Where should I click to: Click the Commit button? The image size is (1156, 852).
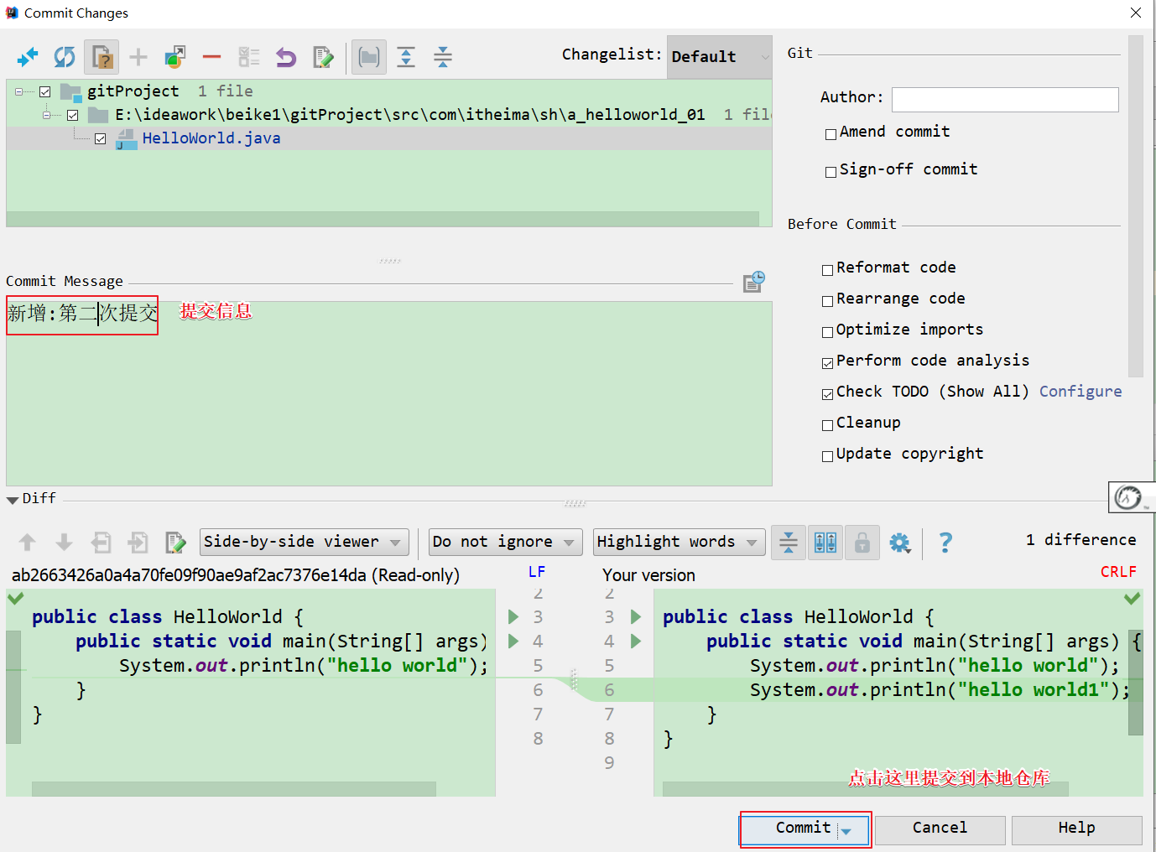802,829
